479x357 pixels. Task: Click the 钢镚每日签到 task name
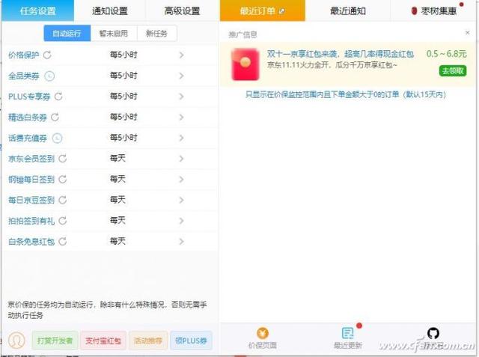point(31,180)
